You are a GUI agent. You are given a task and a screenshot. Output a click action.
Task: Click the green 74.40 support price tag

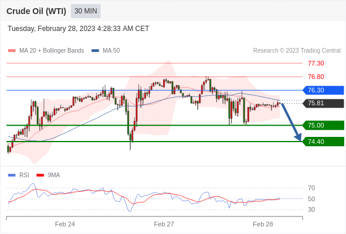point(323,142)
